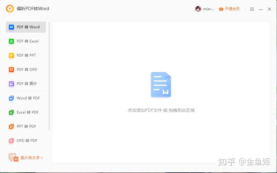This screenshot has width=277, height=173.
Task: Select the PDF 转 Word tab
Action: click(x=26, y=27)
